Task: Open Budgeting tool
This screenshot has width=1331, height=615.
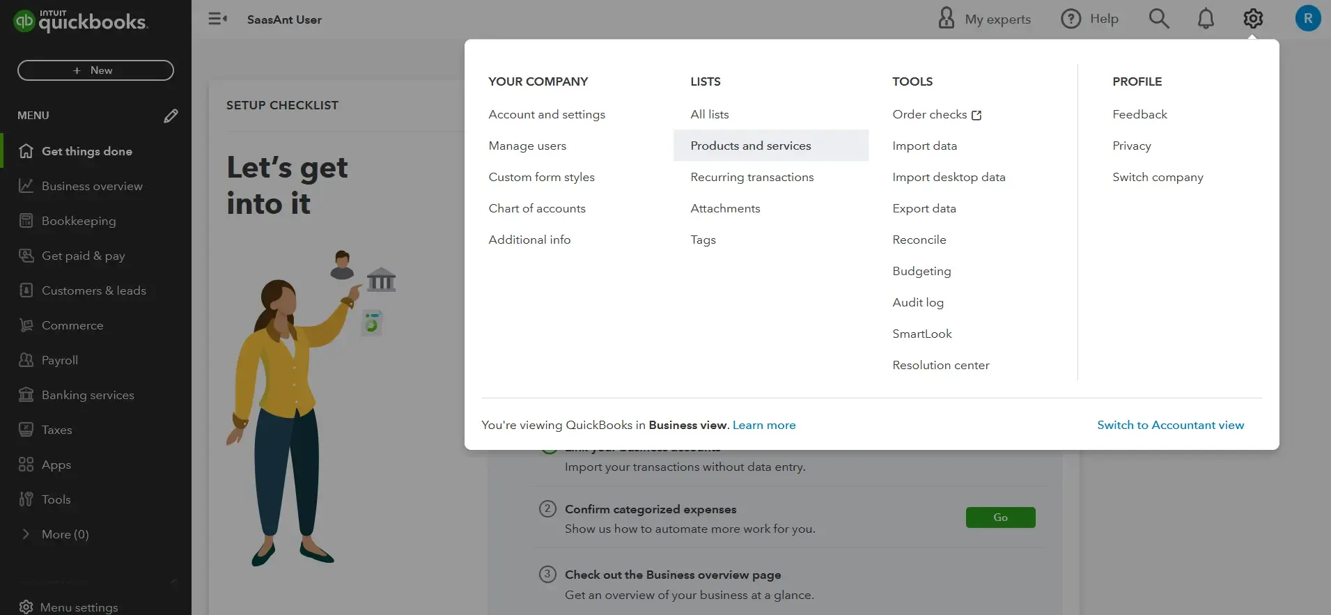Action: pyautogui.click(x=921, y=271)
